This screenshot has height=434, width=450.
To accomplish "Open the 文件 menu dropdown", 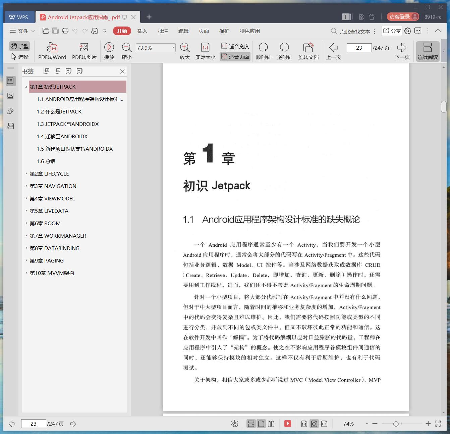I will 22,31.
